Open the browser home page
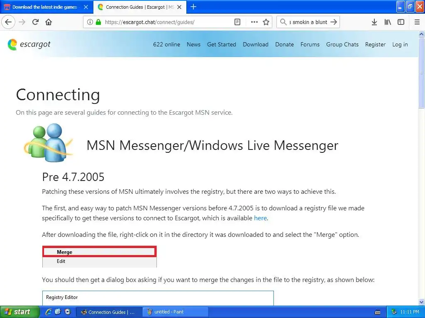Screen dimensions: 425x318 pyautogui.click(x=49, y=22)
